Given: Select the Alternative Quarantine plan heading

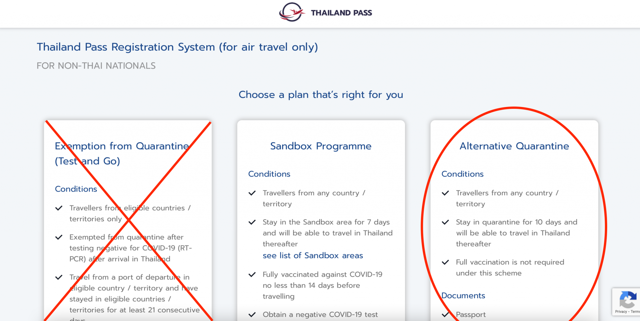Looking at the screenshot, I should point(514,146).
